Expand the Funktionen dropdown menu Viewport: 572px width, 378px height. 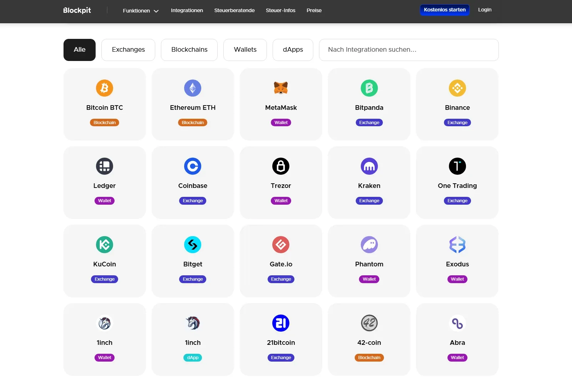(141, 11)
